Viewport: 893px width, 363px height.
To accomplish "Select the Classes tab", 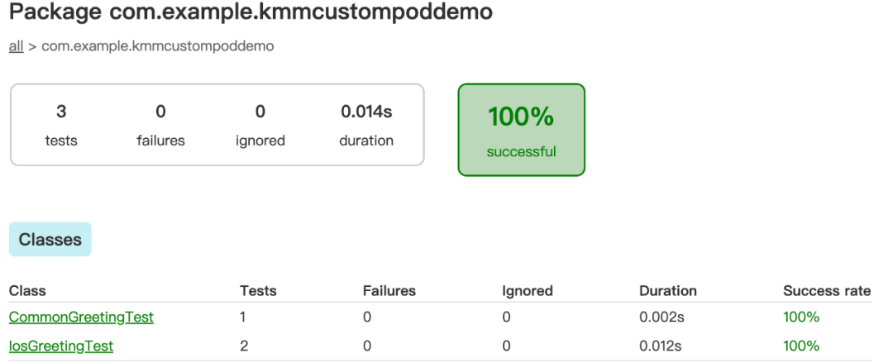I will point(50,239).
